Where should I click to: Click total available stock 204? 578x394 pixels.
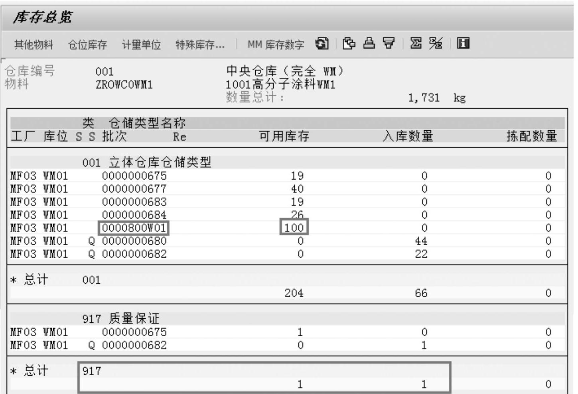pos(294,293)
